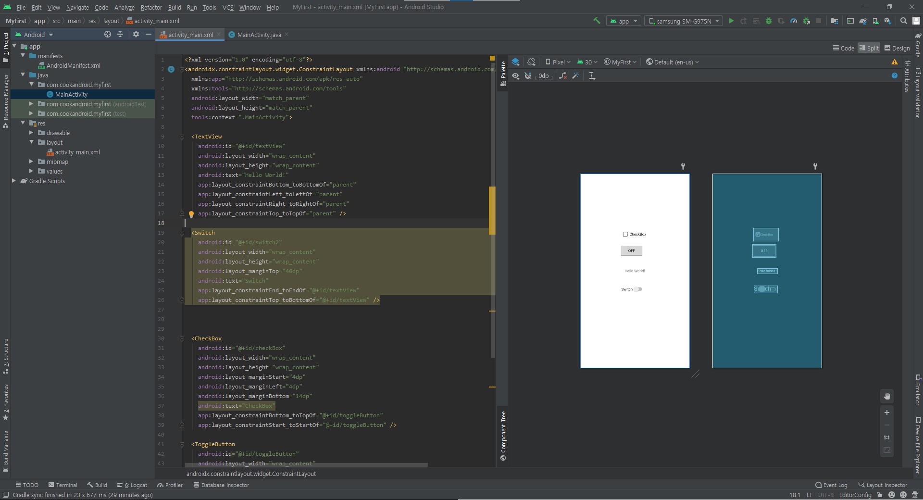This screenshot has height=500, width=923.
Task: Click the Zoom In control on design surface
Action: [x=887, y=412]
